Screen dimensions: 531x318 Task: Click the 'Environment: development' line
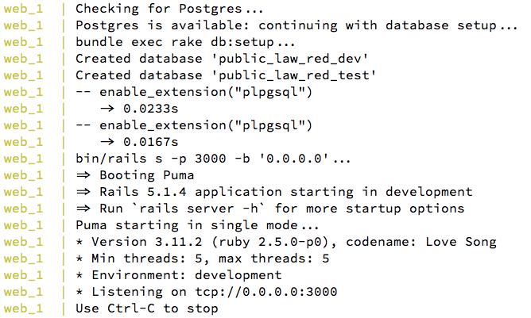tap(179, 275)
